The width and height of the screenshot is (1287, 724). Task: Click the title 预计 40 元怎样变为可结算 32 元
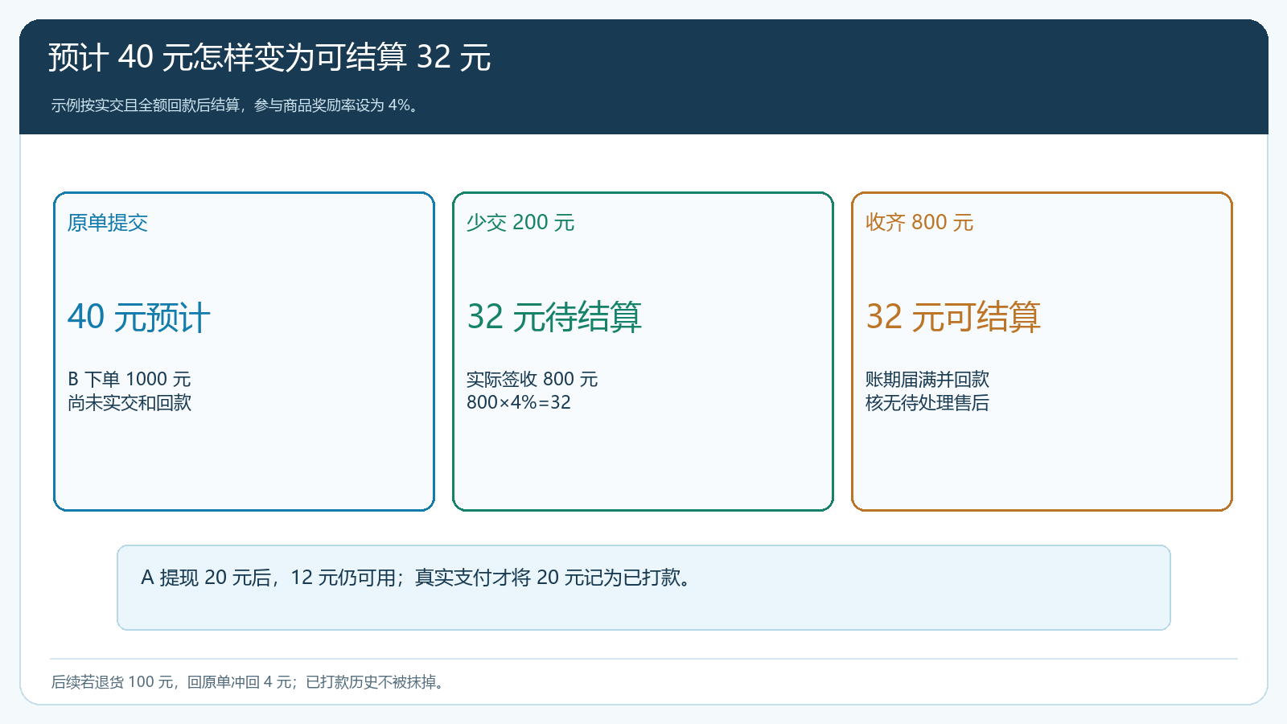pyautogui.click(x=269, y=57)
